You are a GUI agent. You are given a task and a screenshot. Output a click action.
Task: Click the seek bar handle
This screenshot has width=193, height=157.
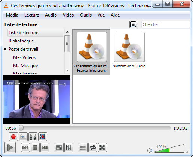tap(21, 128)
